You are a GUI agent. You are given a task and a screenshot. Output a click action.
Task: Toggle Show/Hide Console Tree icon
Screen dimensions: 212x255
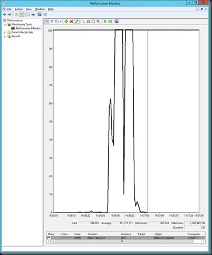22,15
